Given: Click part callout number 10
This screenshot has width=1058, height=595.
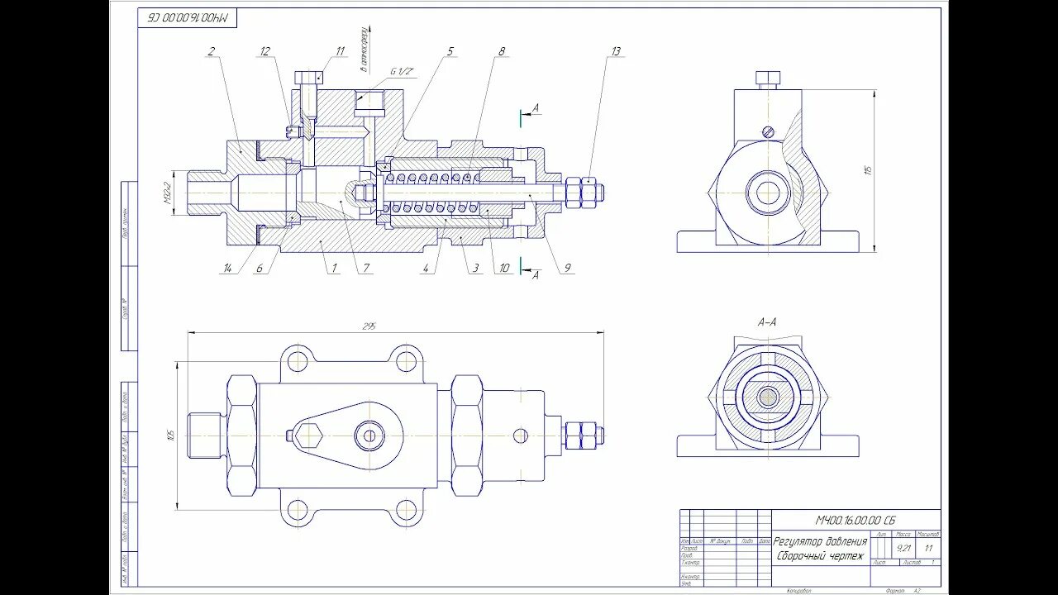Looking at the screenshot, I should coord(504,268).
